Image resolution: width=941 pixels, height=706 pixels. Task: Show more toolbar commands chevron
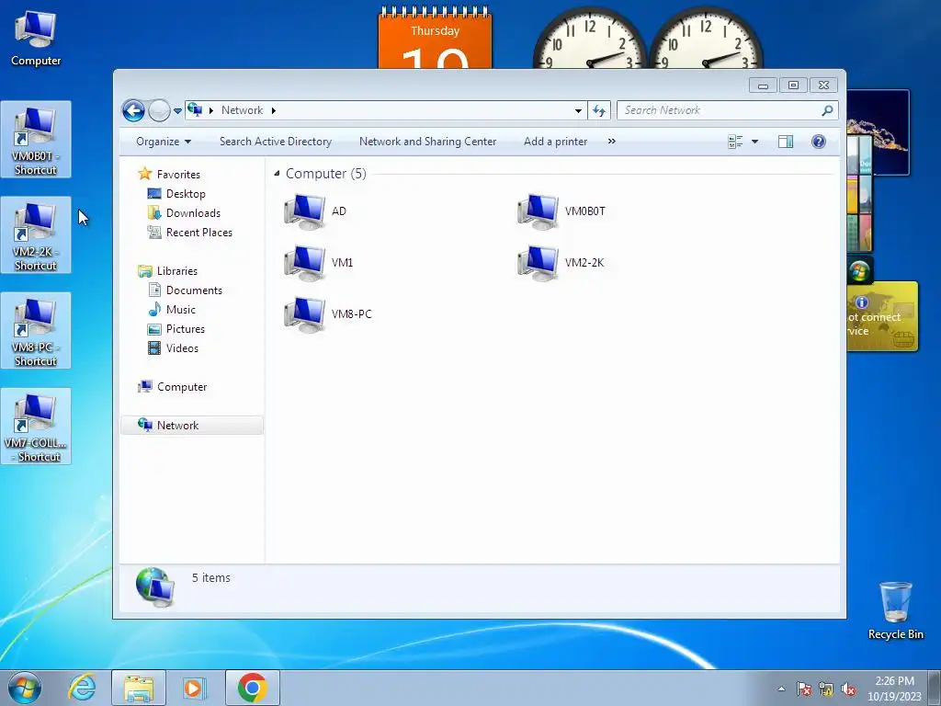coord(611,142)
